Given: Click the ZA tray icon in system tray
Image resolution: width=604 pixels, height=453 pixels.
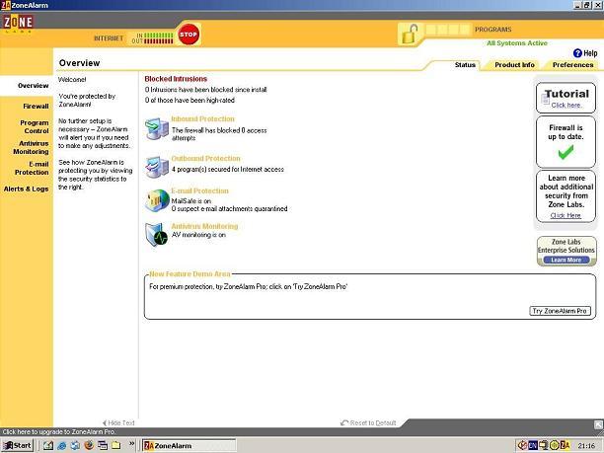Looking at the screenshot, I should 565,445.
